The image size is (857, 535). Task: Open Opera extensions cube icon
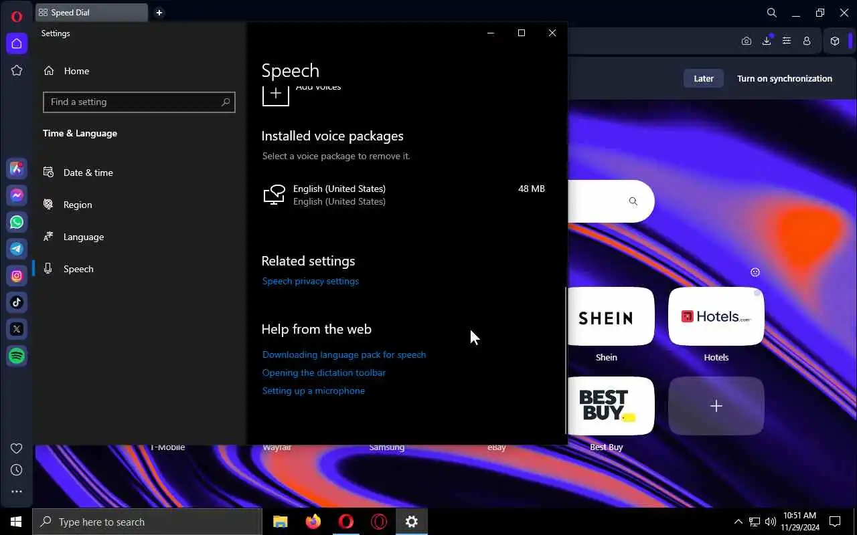click(x=835, y=41)
